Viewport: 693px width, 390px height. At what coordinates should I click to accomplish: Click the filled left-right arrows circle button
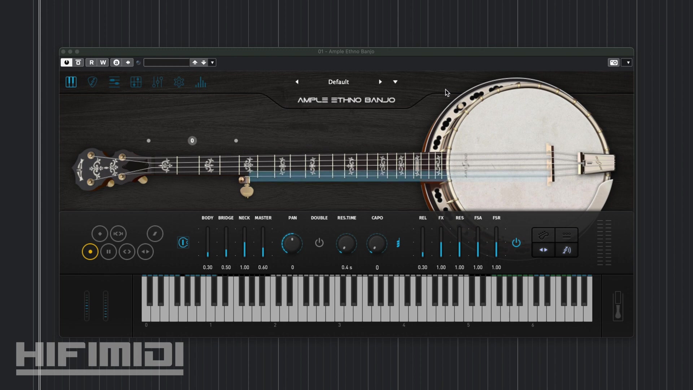[145, 252]
